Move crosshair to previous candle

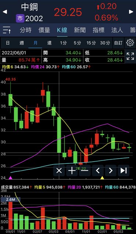click(98, 170)
